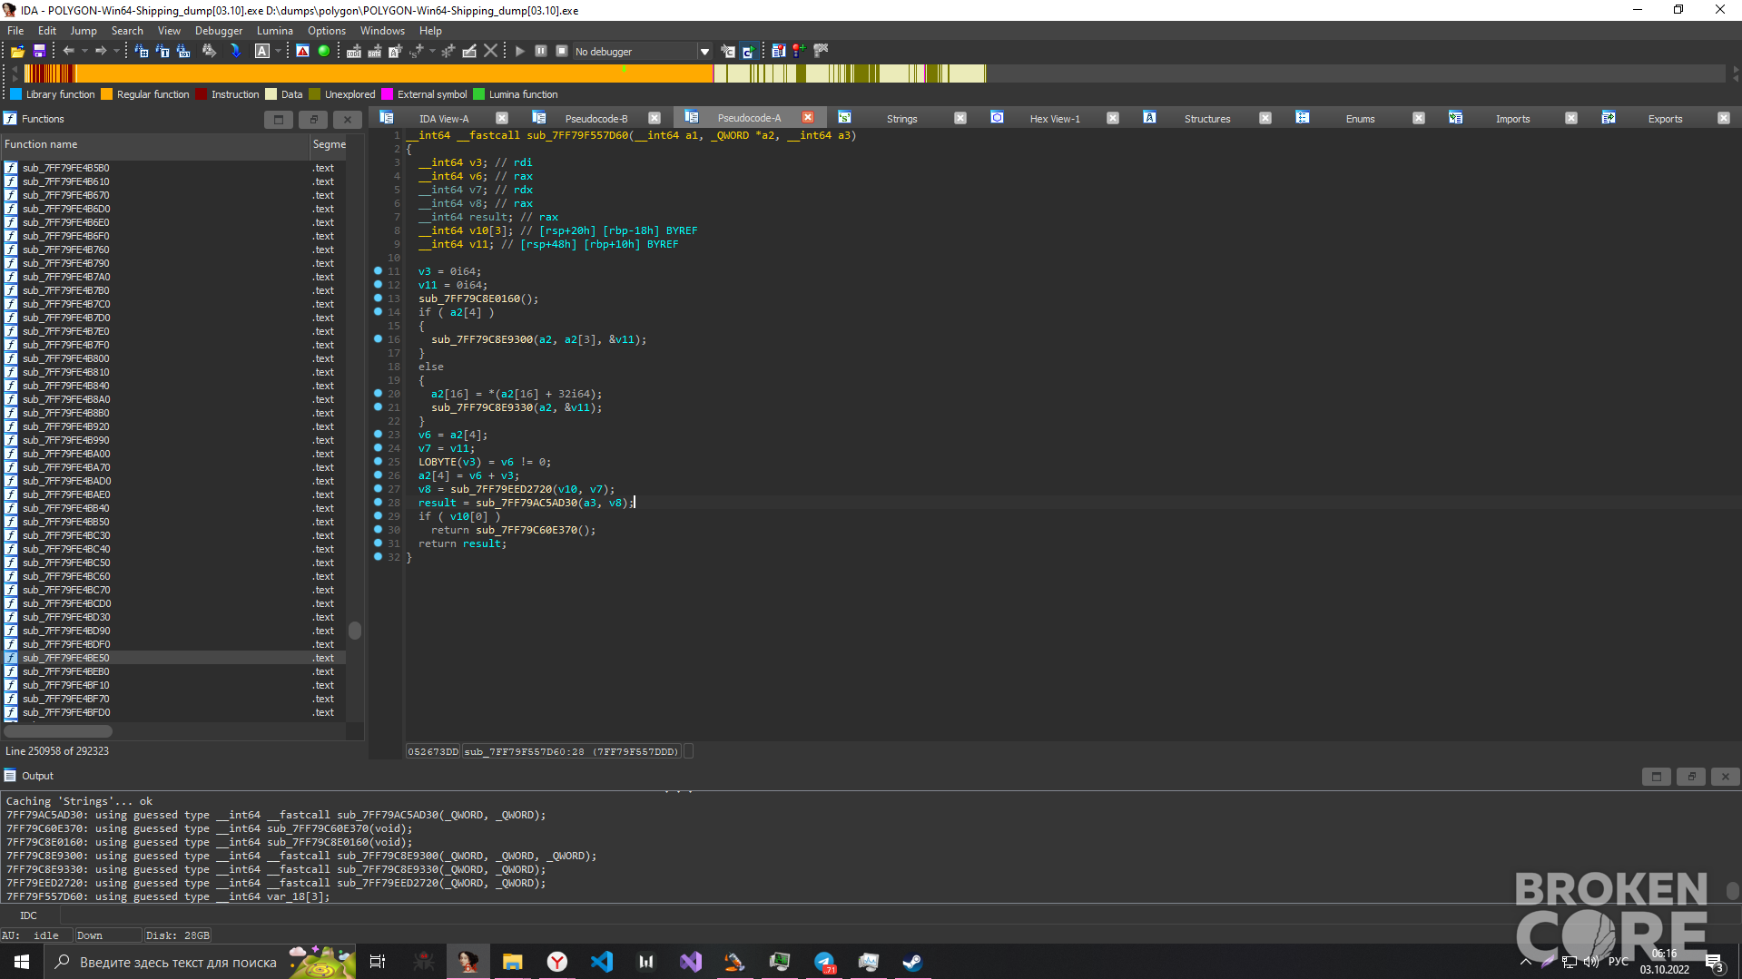Click the X undefine toolbar icon
The width and height of the screenshot is (1742, 979).
coord(491,52)
